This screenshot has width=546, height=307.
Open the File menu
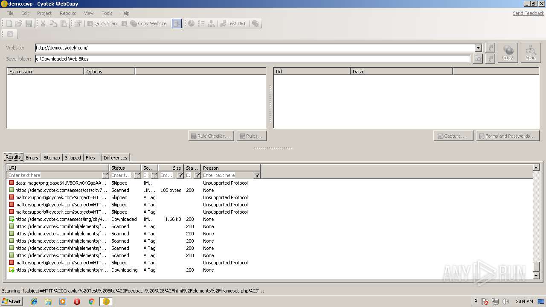10,13
